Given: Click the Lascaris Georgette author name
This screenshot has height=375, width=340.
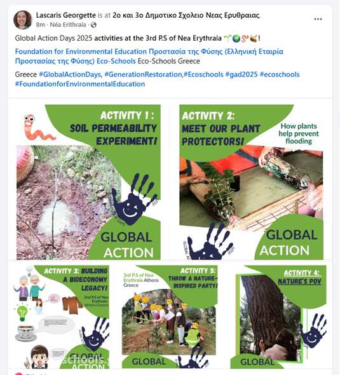Looking at the screenshot, I should (65, 15).
